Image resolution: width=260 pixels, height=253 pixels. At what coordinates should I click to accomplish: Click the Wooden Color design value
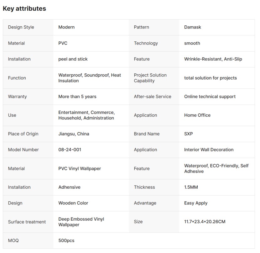coord(73,203)
